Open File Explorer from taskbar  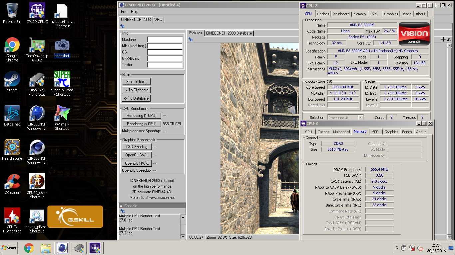pos(46,248)
